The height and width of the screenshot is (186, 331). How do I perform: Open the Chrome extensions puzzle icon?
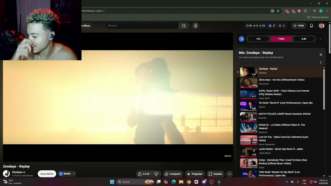tap(305, 11)
